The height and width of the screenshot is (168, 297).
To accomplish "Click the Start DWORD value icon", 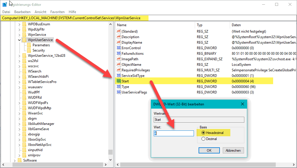I will pos(119,81).
